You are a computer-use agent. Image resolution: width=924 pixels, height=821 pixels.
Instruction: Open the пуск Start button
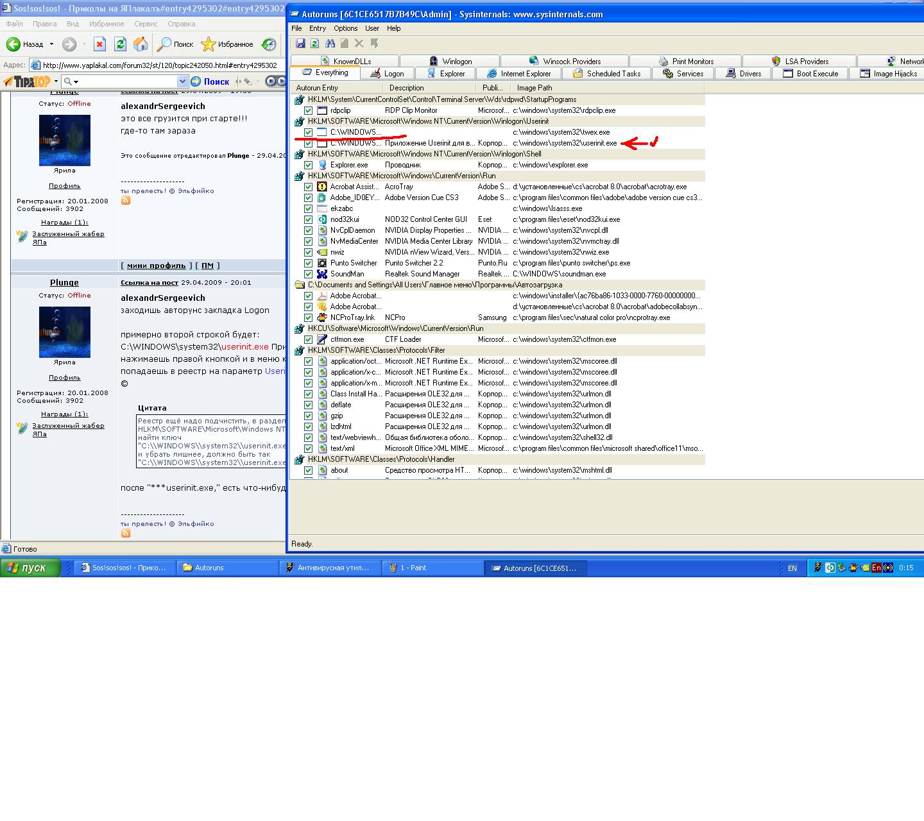coord(31,568)
